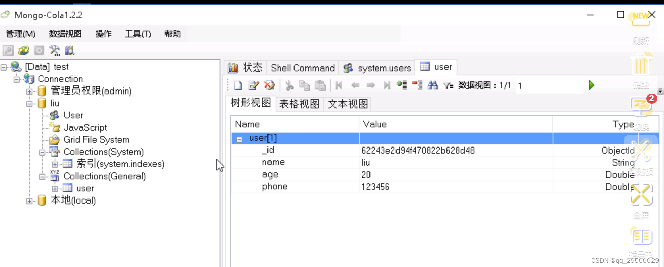Image resolution: width=664 pixels, height=267 pixels.
Task: Select the Grid File System item
Action: tap(97, 140)
